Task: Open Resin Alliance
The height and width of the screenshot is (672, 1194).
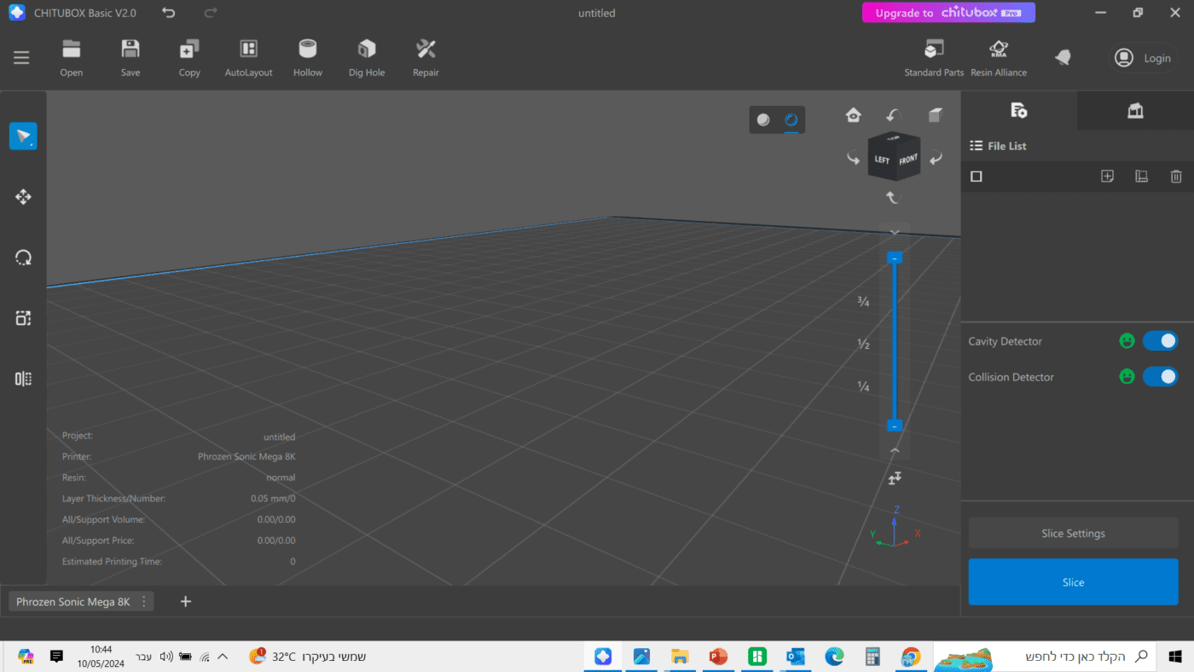Action: [x=999, y=58]
